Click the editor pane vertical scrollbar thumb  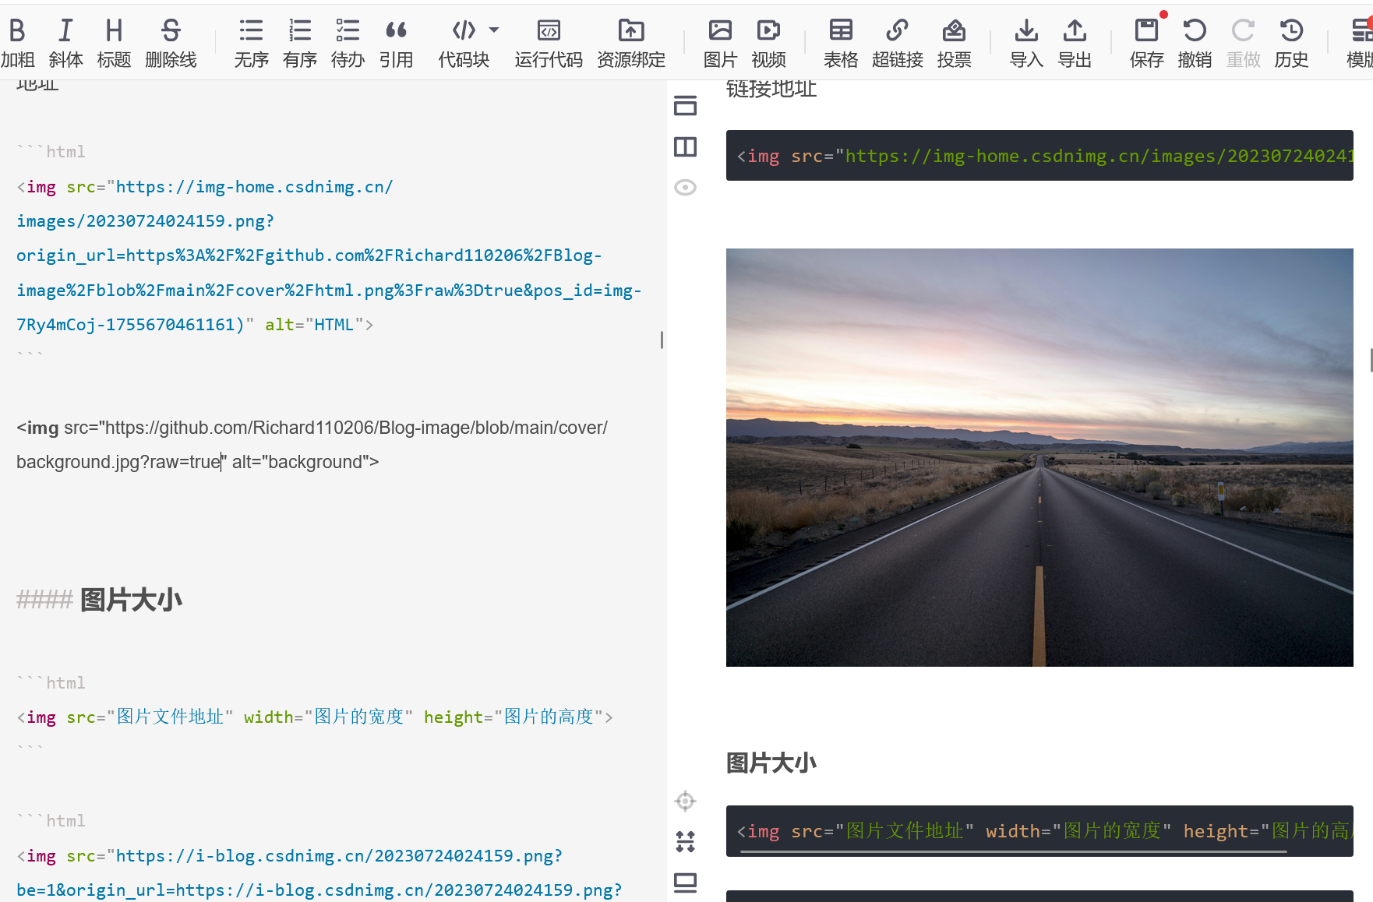[x=662, y=340]
